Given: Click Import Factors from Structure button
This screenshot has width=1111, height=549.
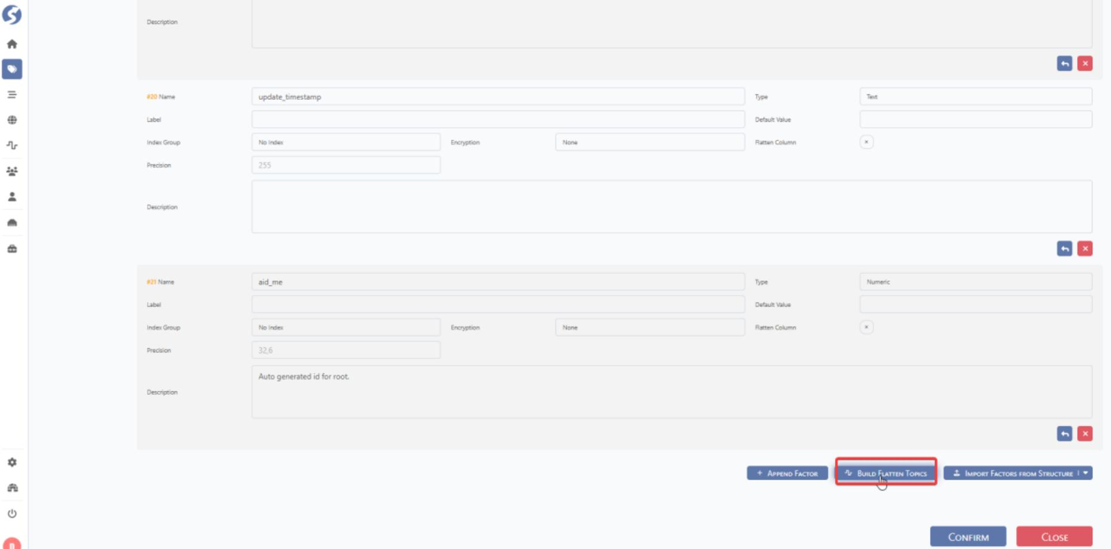Looking at the screenshot, I should 1012,473.
